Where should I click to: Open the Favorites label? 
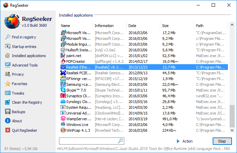20,84
